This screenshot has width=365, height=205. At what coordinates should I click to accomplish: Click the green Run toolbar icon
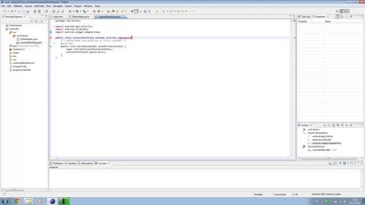point(77,11)
